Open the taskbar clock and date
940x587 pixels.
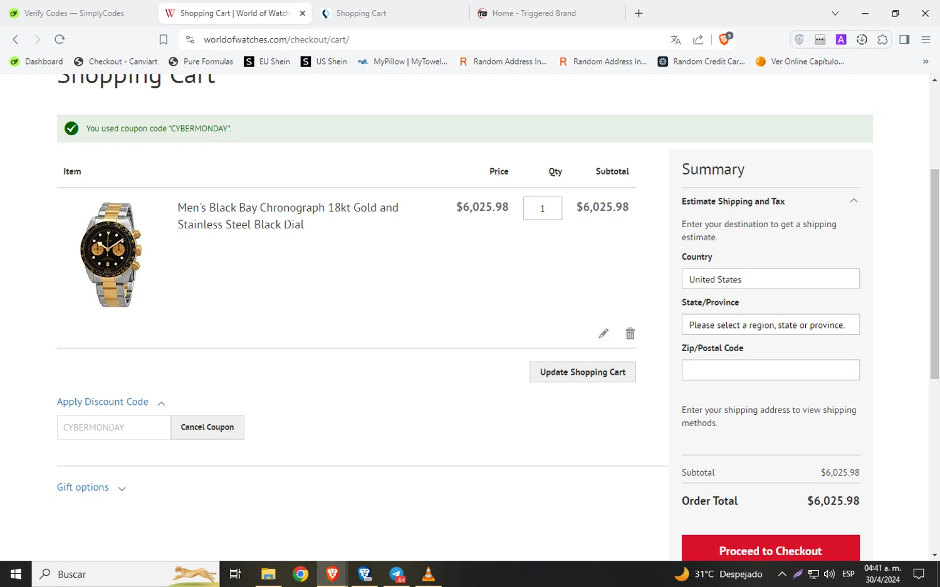point(882,574)
